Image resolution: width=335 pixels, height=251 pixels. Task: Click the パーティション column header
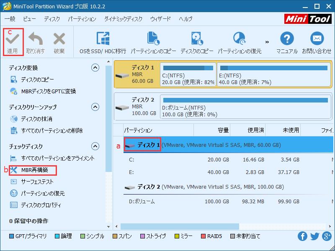tap(159, 130)
